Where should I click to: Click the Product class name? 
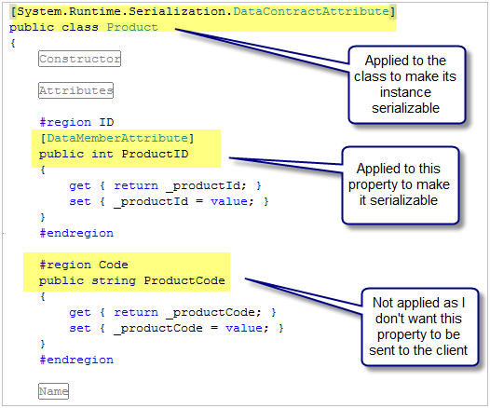click(132, 27)
